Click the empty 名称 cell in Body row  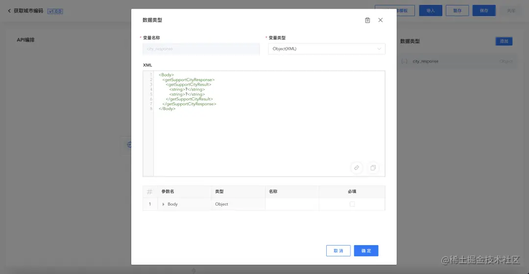point(292,204)
